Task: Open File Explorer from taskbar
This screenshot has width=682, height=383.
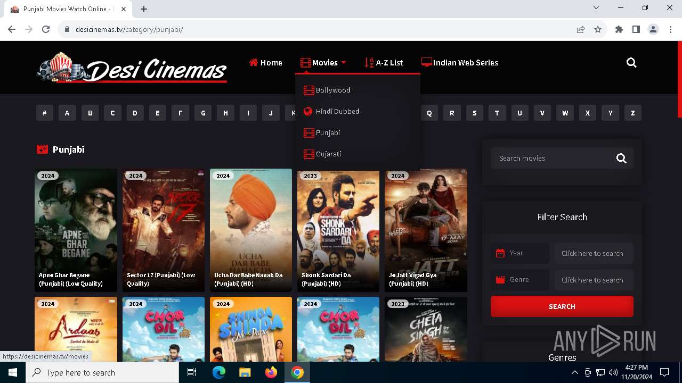Action: pos(245,372)
